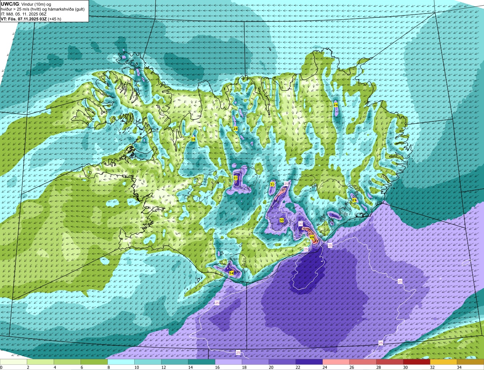Screen dimensions: 484x370
Task: Select the 28–30 m/s red swatch
Action: tap(389, 362)
